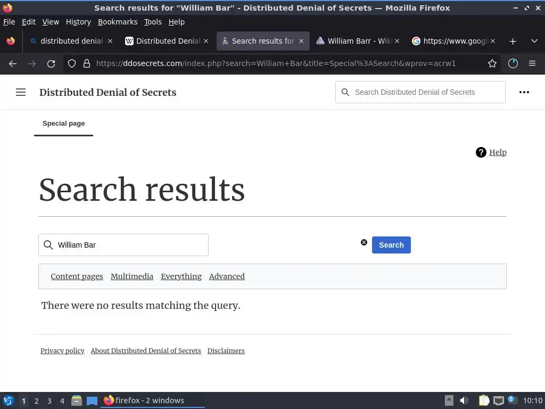Open the volume speaker tray icon
The image size is (545, 409).
pyautogui.click(x=464, y=400)
